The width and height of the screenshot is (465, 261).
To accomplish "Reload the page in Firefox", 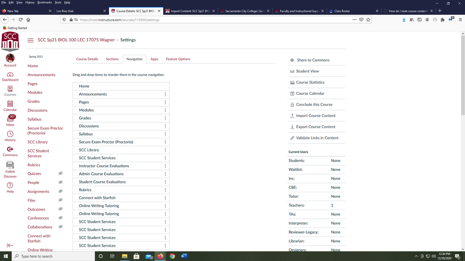I will tap(20, 20).
